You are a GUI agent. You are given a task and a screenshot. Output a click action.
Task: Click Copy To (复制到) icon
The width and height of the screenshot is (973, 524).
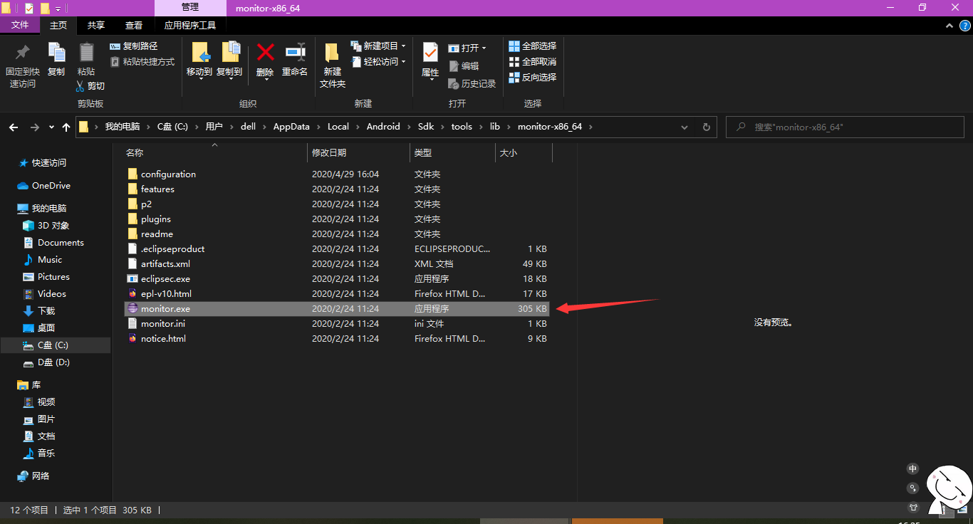pyautogui.click(x=229, y=53)
